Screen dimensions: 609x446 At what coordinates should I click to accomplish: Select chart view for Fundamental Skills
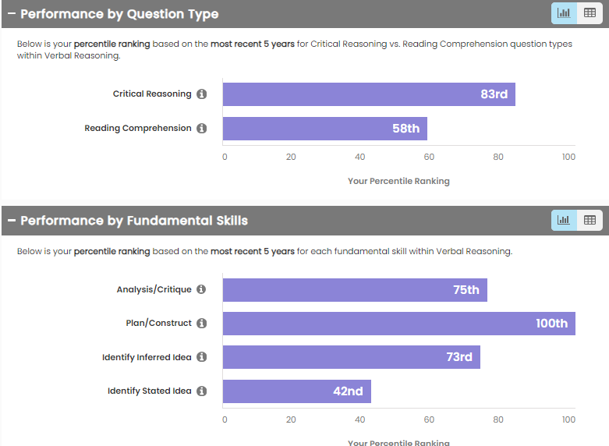564,221
